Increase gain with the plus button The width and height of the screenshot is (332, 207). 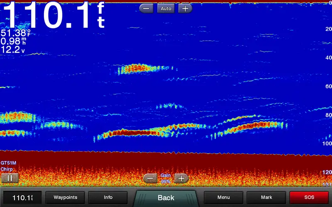pos(181,178)
